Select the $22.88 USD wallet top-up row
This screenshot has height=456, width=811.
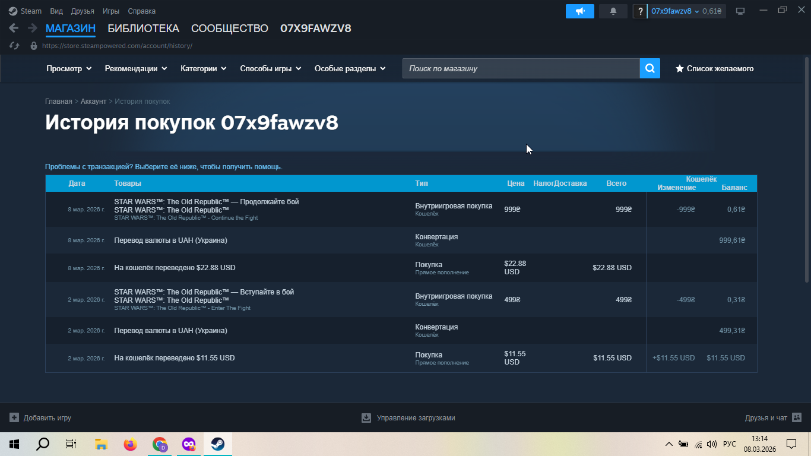[401, 268]
